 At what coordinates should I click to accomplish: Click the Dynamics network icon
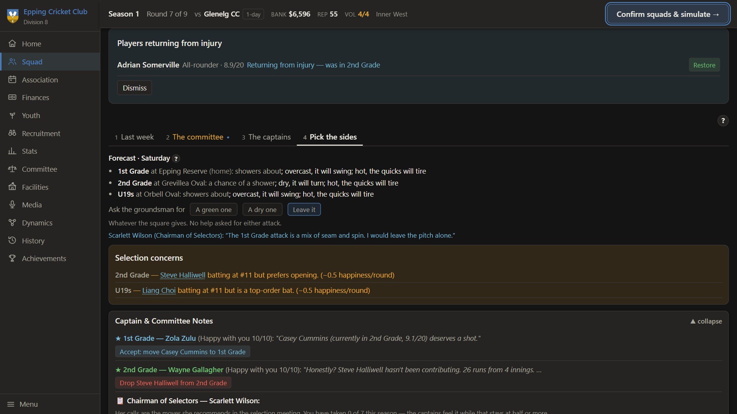tap(12, 223)
